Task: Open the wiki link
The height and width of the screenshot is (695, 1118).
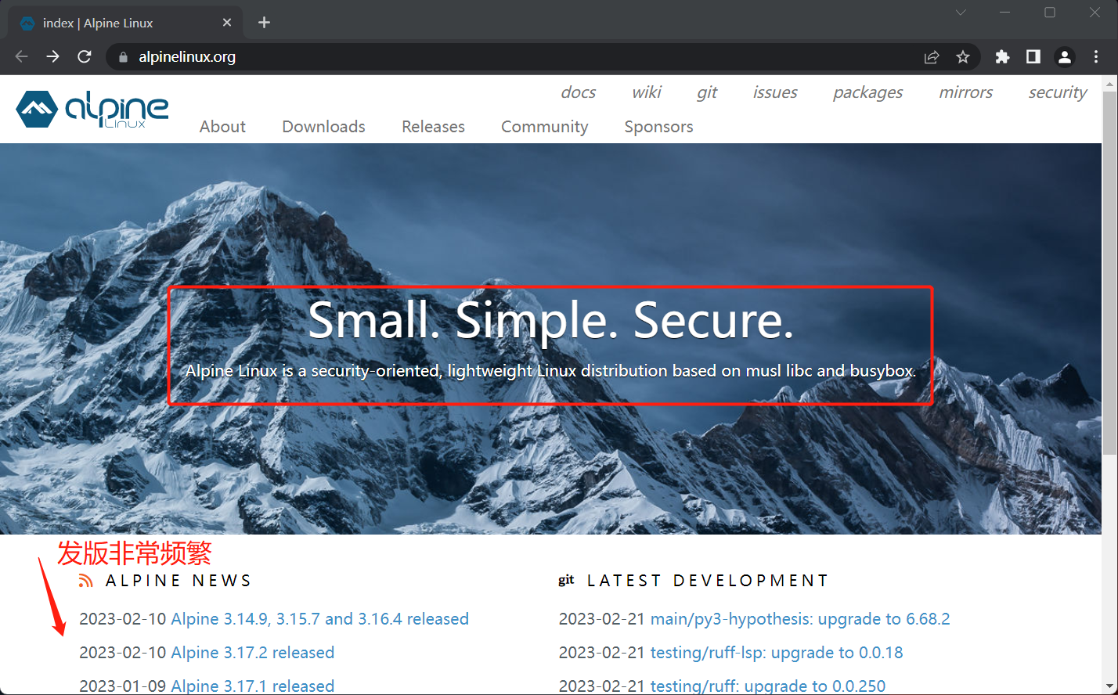Action: [x=647, y=92]
